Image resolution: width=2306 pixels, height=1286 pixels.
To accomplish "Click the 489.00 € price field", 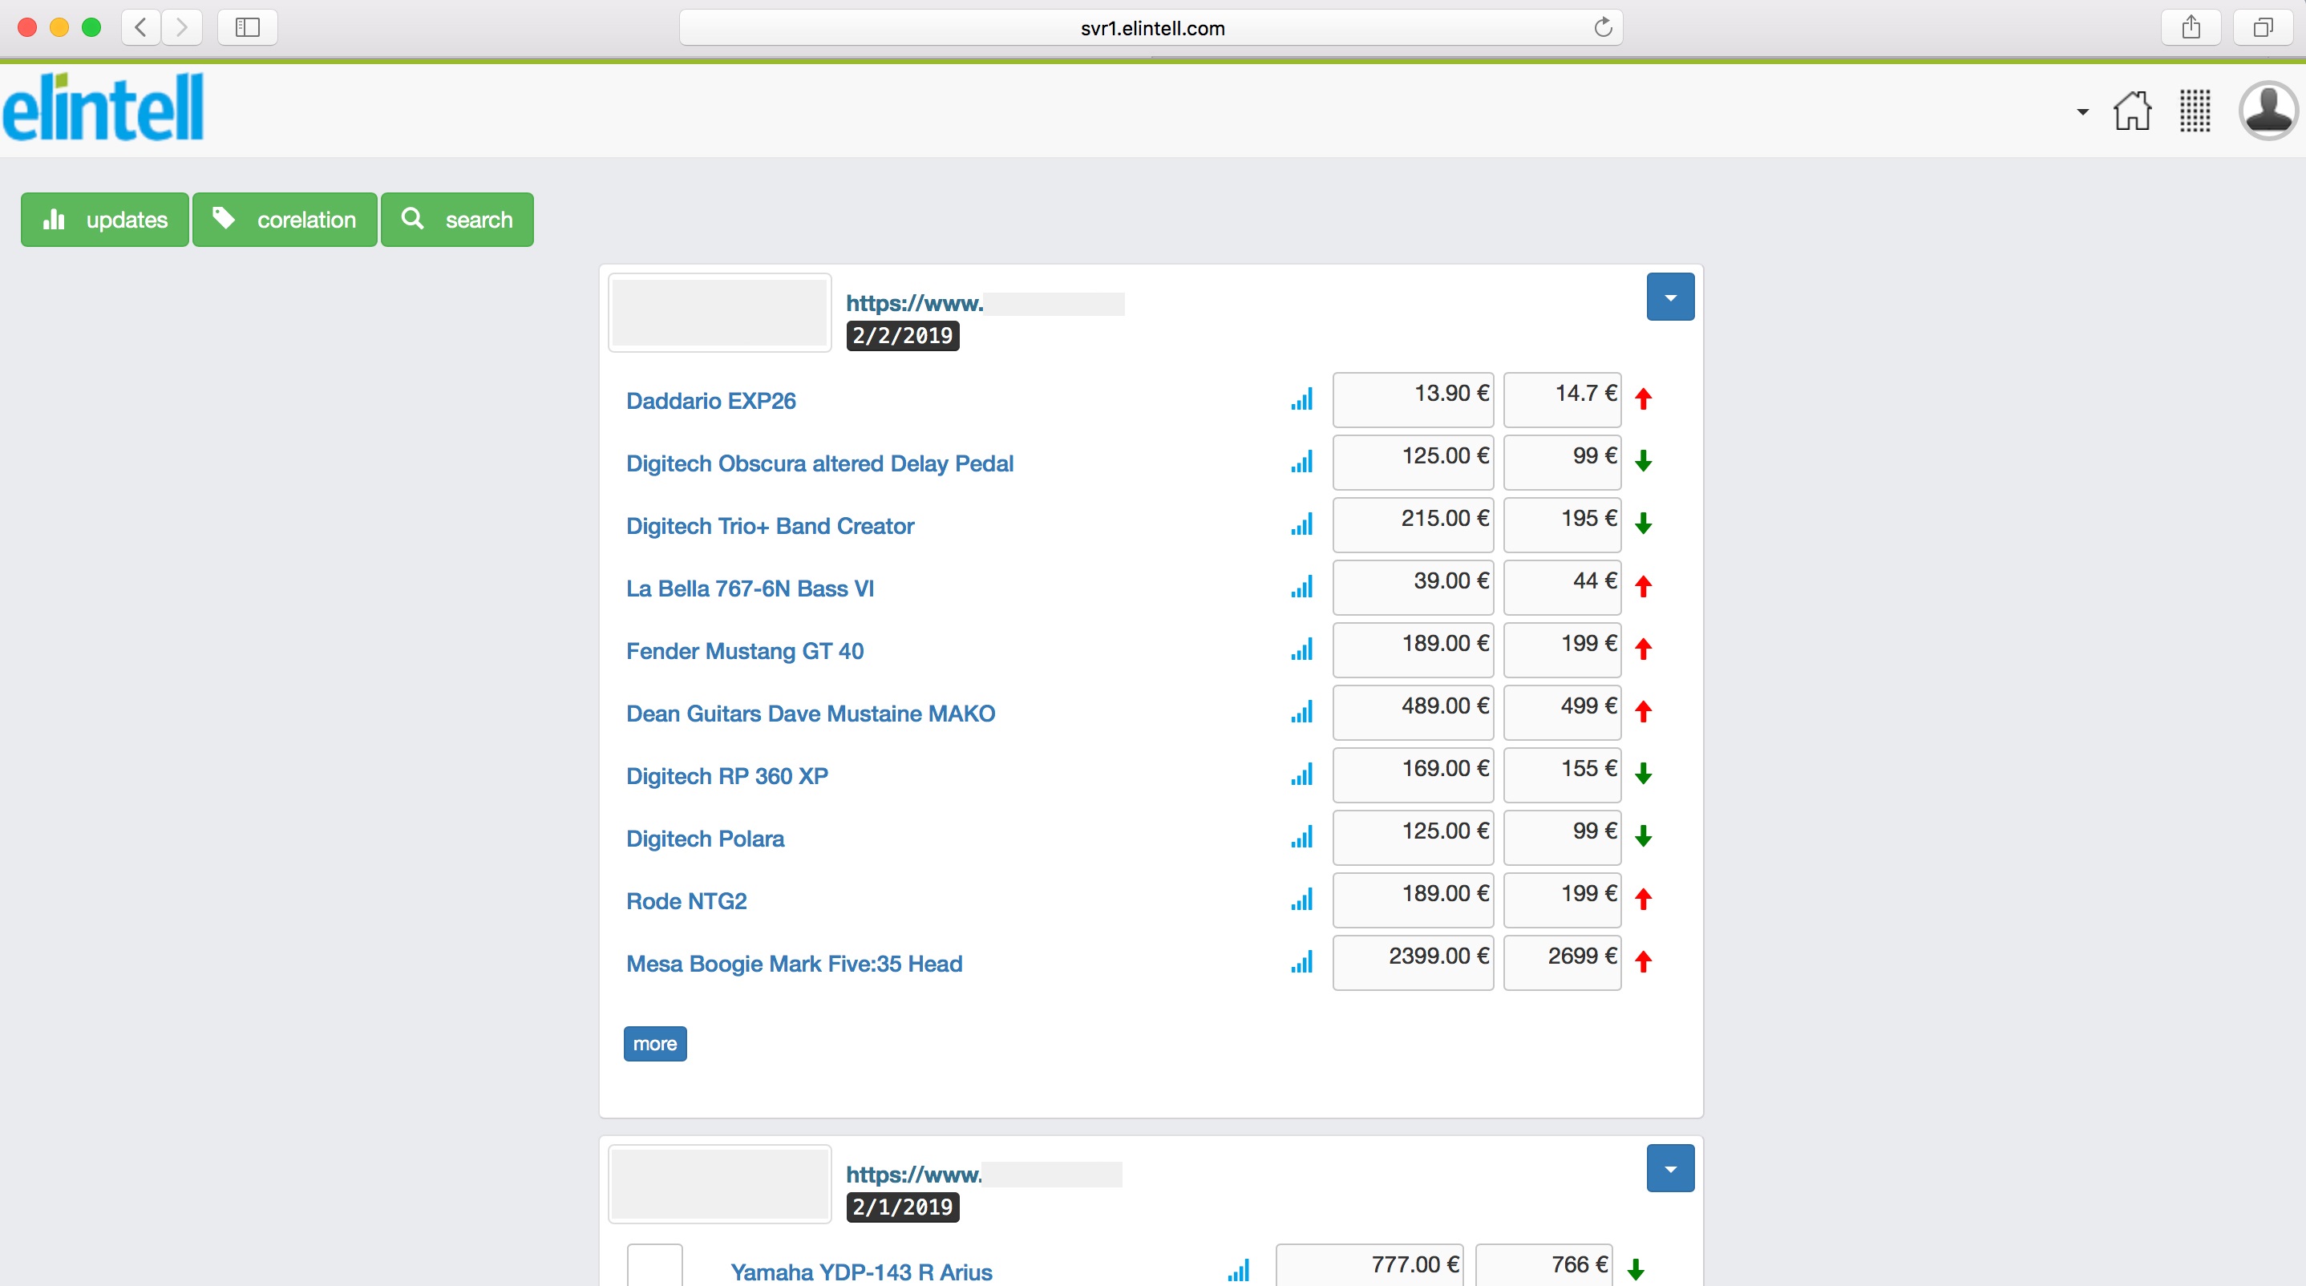I will 1413,713.
